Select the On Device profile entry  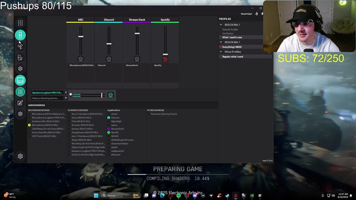(228, 33)
